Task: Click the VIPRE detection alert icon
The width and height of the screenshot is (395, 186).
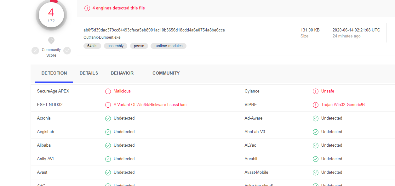Action: (316, 105)
